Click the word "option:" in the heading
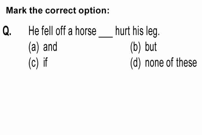Viewport: 202px width, 135px height. 94,11
